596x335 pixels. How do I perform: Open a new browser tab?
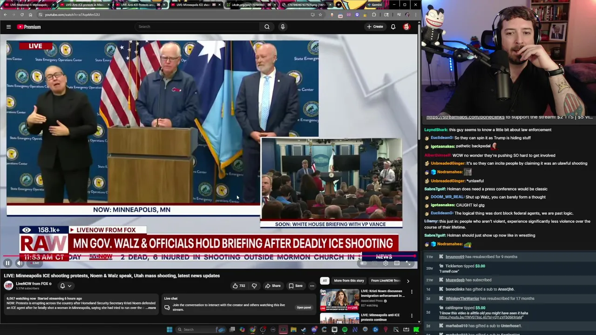click(x=339, y=5)
